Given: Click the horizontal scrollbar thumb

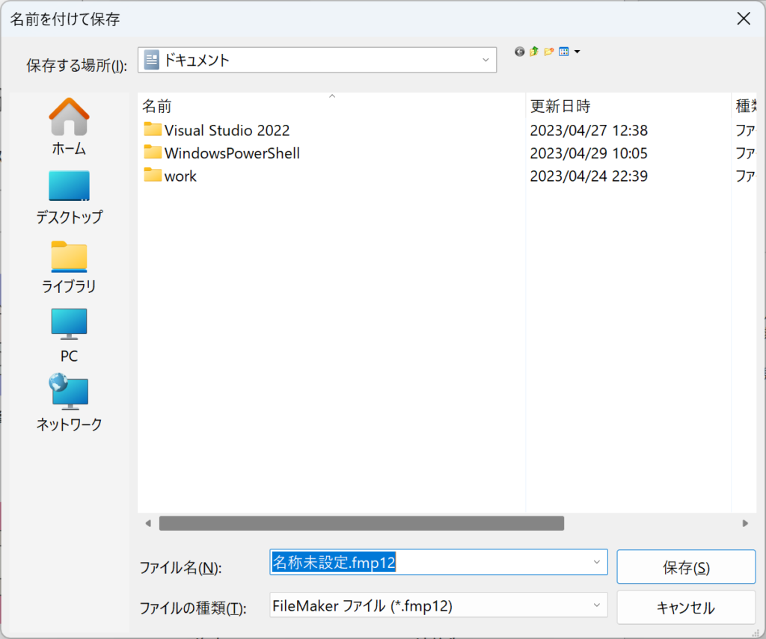Looking at the screenshot, I should coord(361,523).
